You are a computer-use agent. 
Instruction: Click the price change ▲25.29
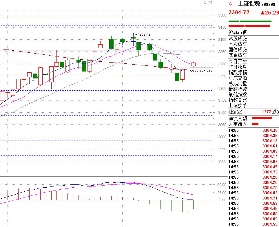(270, 13)
